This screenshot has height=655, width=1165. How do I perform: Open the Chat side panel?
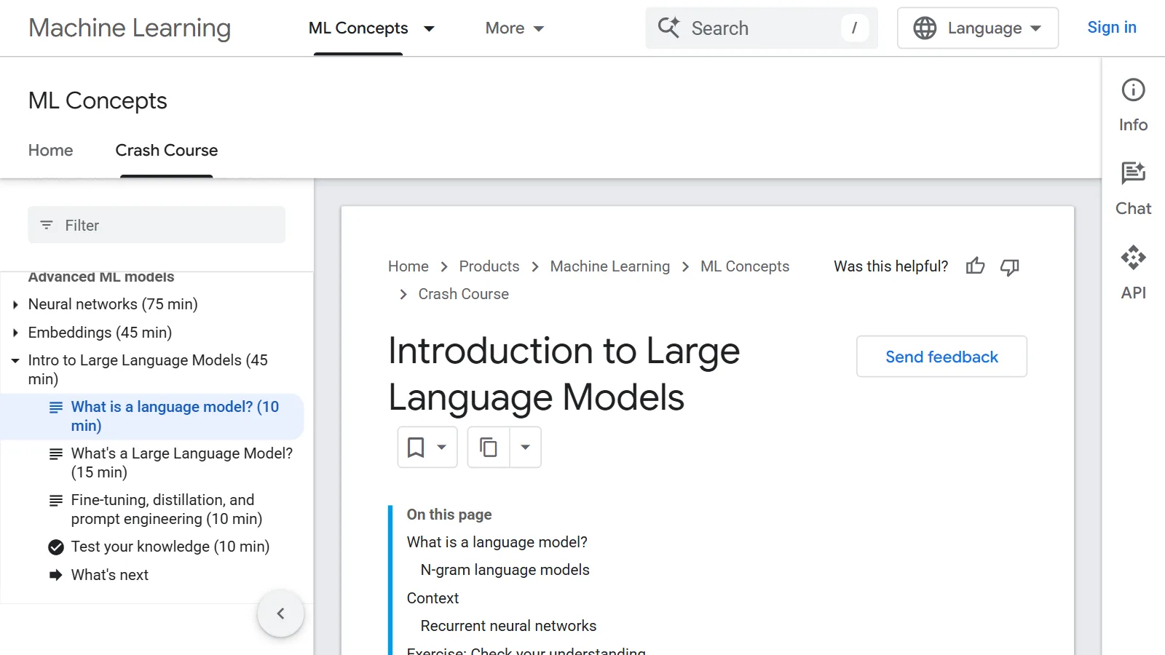point(1133,188)
